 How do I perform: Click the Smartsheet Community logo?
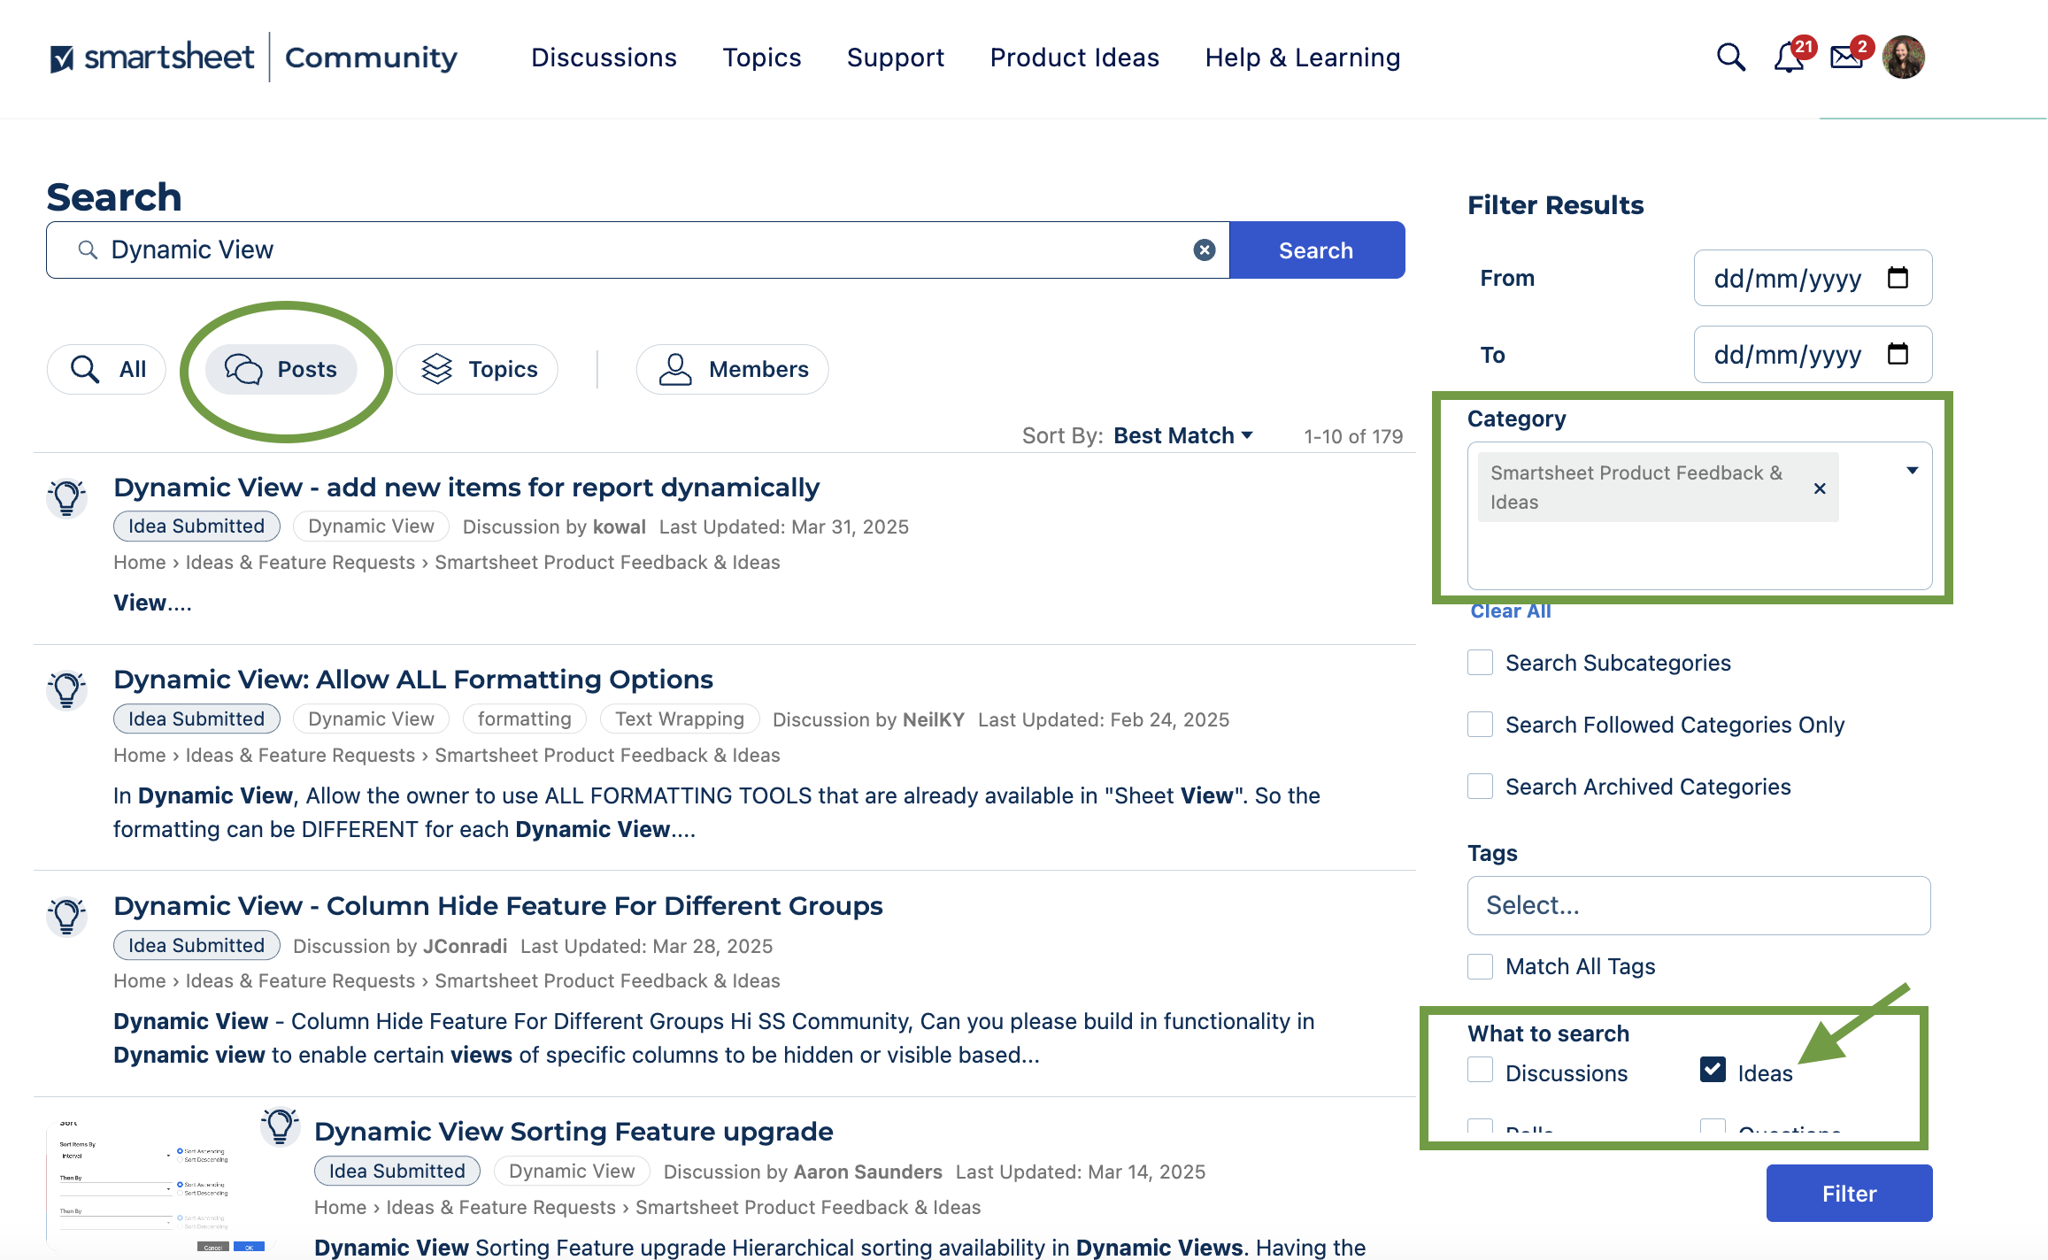pyautogui.click(x=254, y=58)
